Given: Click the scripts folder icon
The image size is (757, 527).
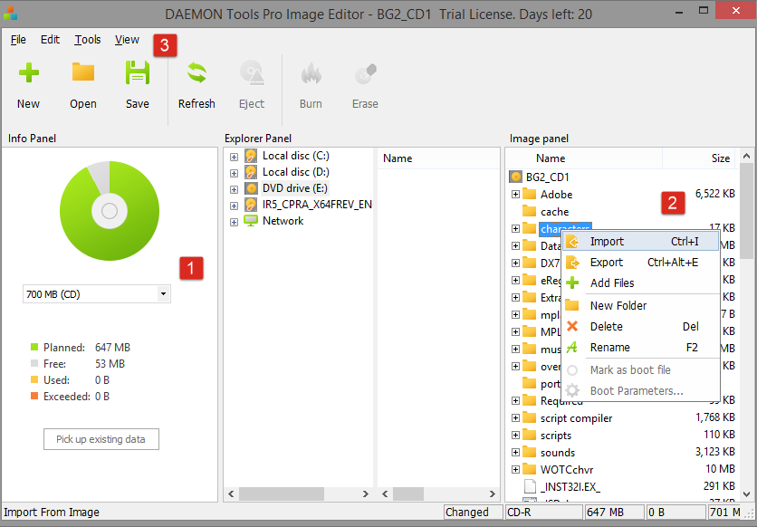Looking at the screenshot, I should click(530, 436).
